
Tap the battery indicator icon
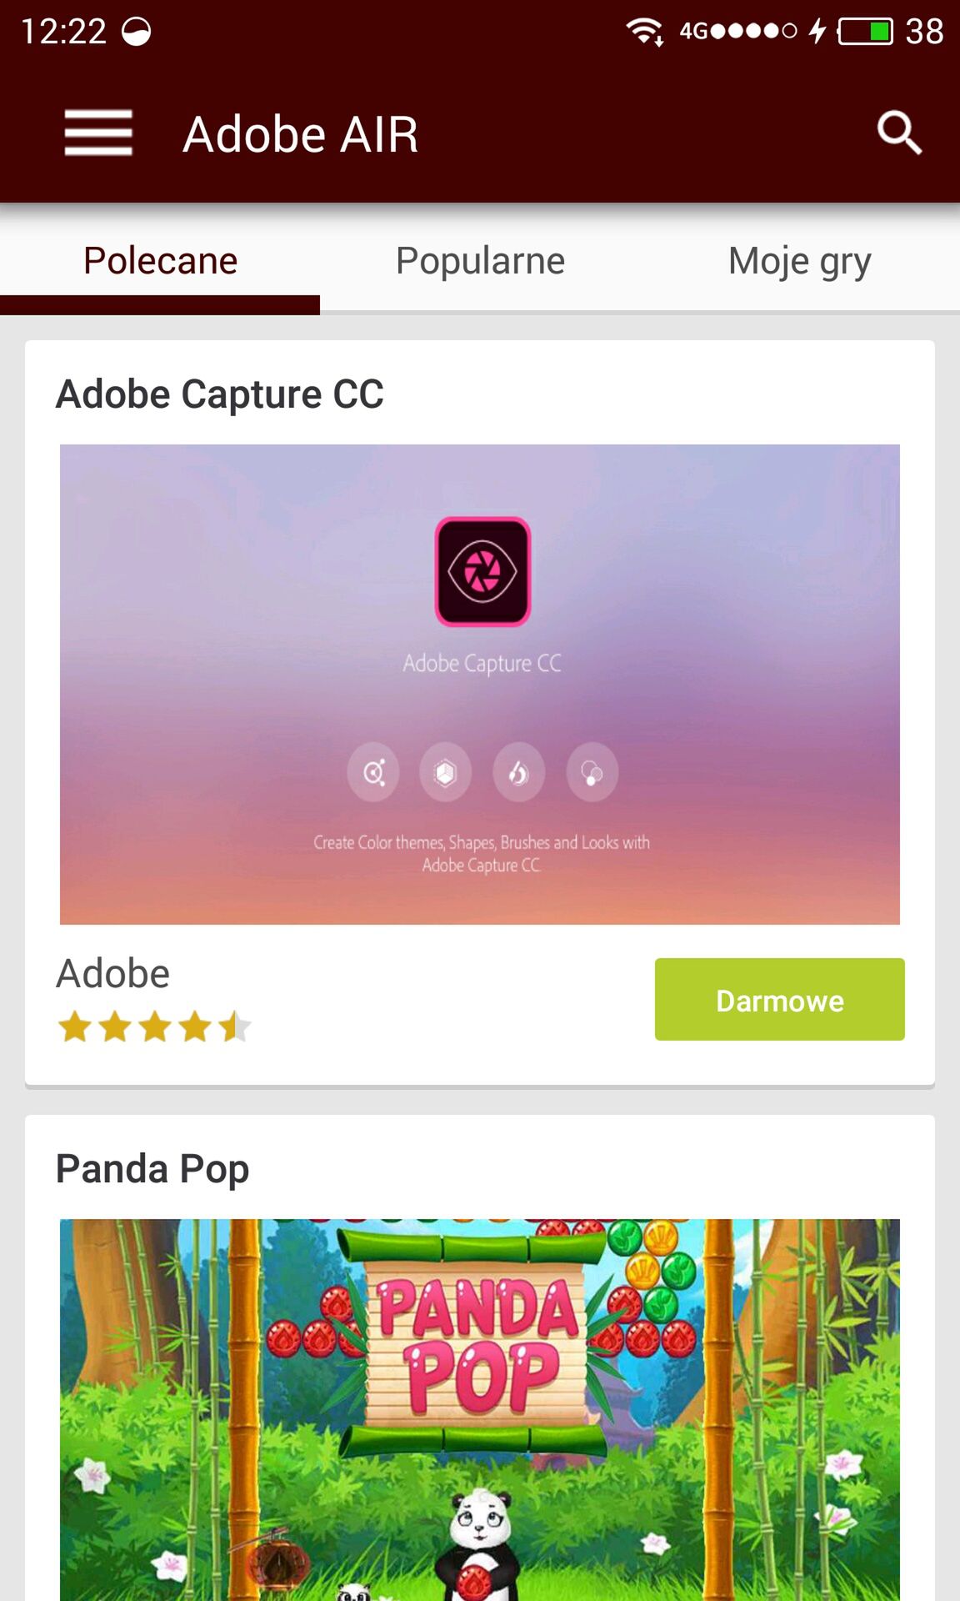tap(866, 32)
